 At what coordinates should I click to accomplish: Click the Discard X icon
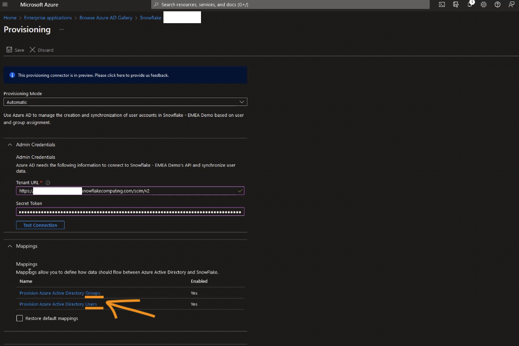coord(33,50)
